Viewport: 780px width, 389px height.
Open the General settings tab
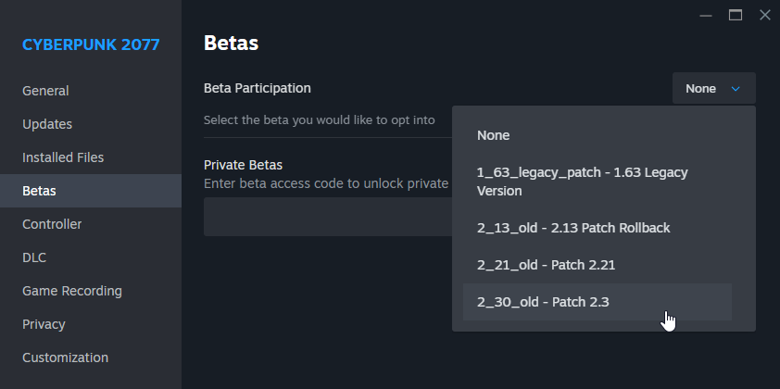pos(45,91)
